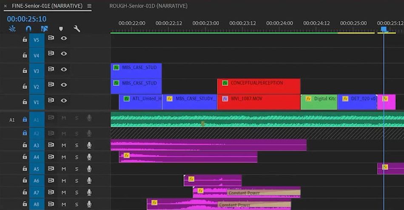
Task: Toggle Linked Selection button
Action: tap(44, 29)
